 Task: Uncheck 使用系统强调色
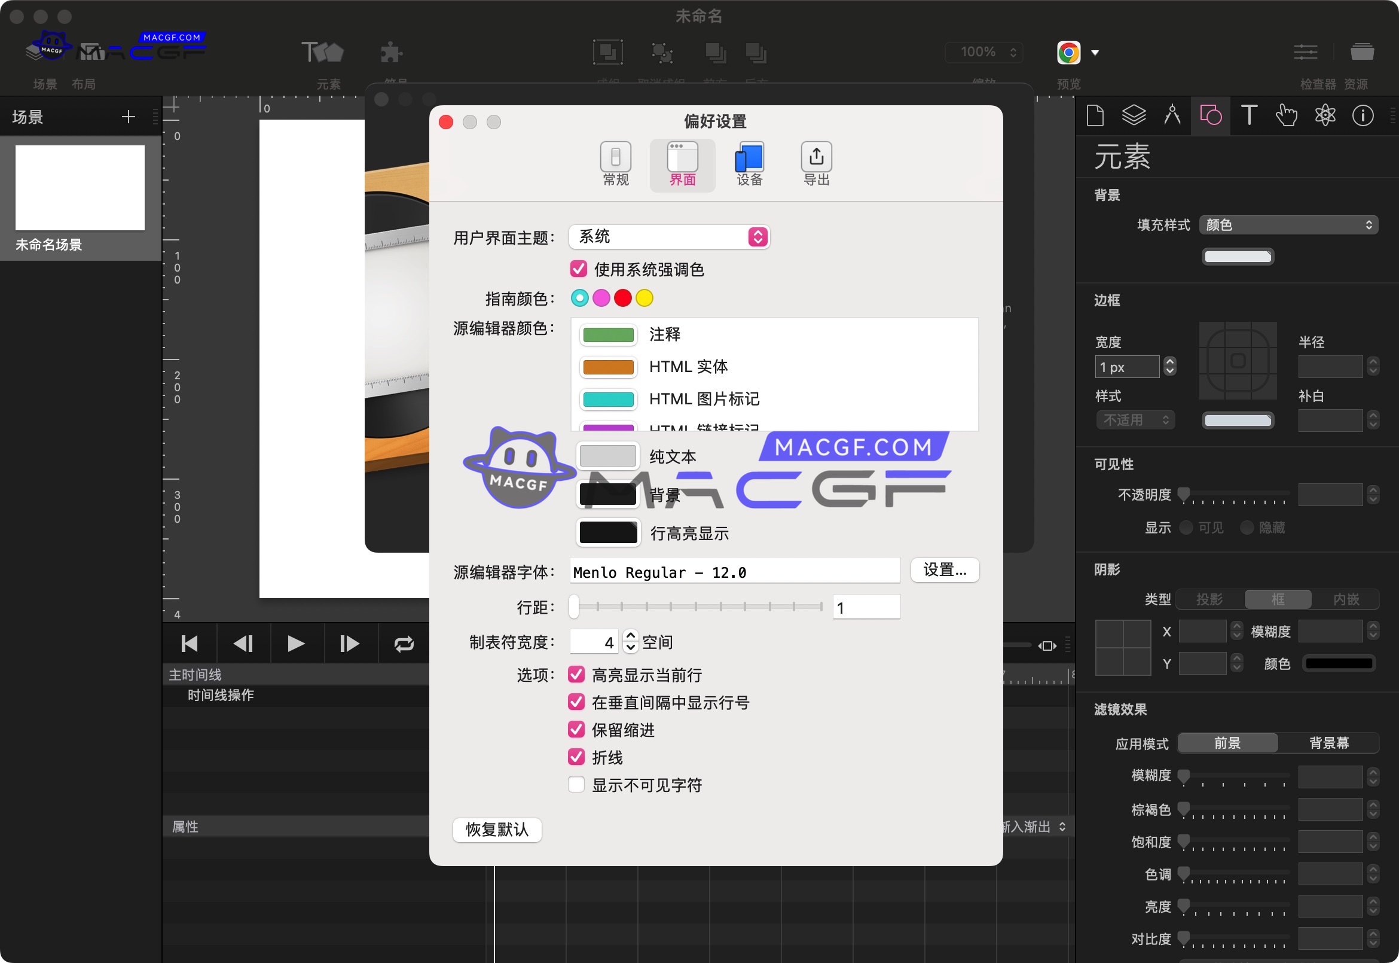[x=578, y=269]
